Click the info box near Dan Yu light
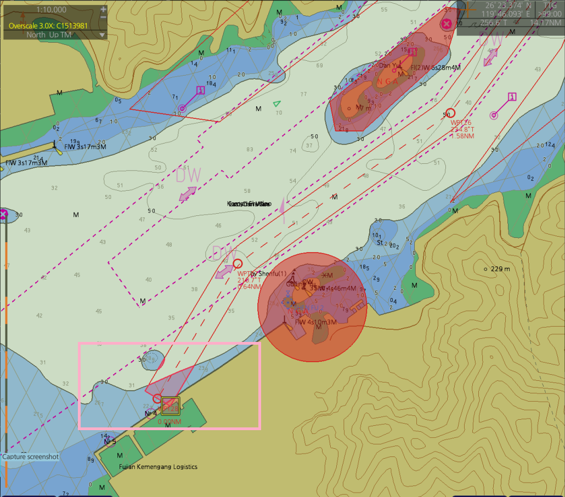The width and height of the screenshot is (565, 497). (413, 52)
